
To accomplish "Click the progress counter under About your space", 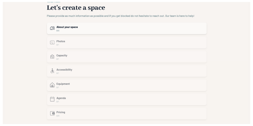I will (x=58, y=31).
